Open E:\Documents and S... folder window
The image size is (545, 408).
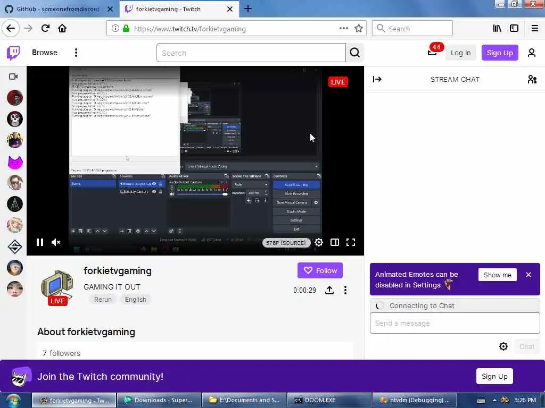click(x=244, y=400)
